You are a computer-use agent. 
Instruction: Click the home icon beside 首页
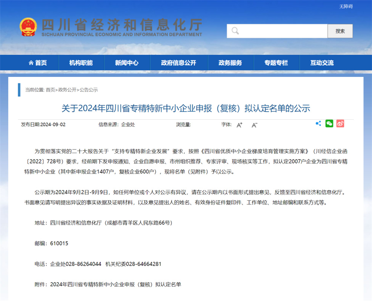(x=31, y=63)
